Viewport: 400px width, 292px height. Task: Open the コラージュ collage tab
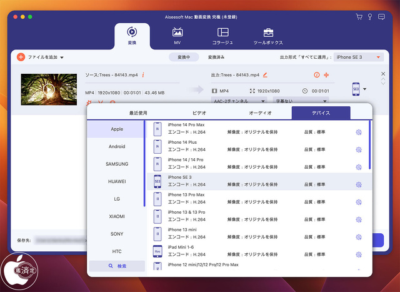(222, 36)
